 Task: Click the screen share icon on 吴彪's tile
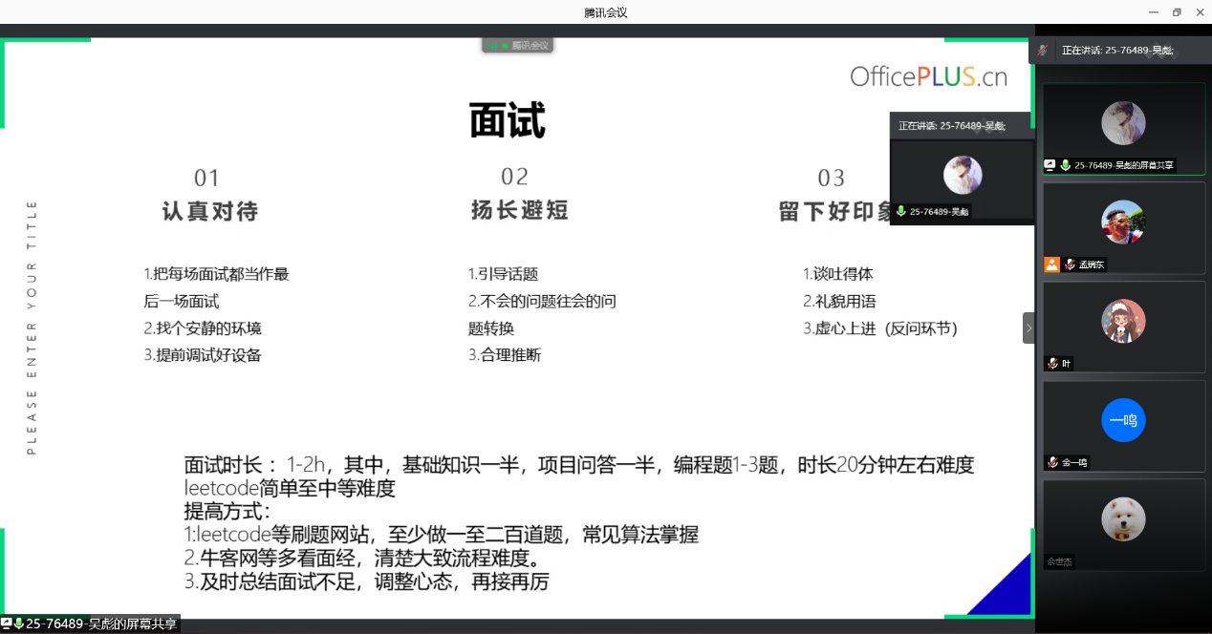(x=1050, y=165)
